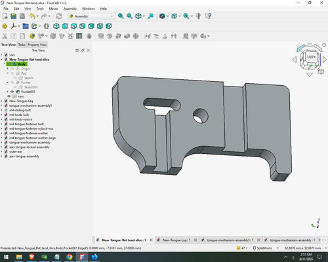Toggle visibility eye of Pad item

pyautogui.click(x=12, y=73)
